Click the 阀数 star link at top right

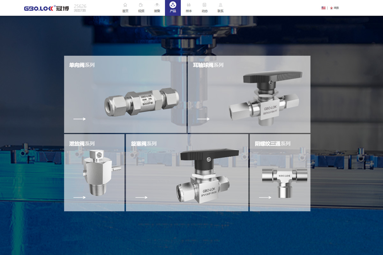(x=334, y=8)
